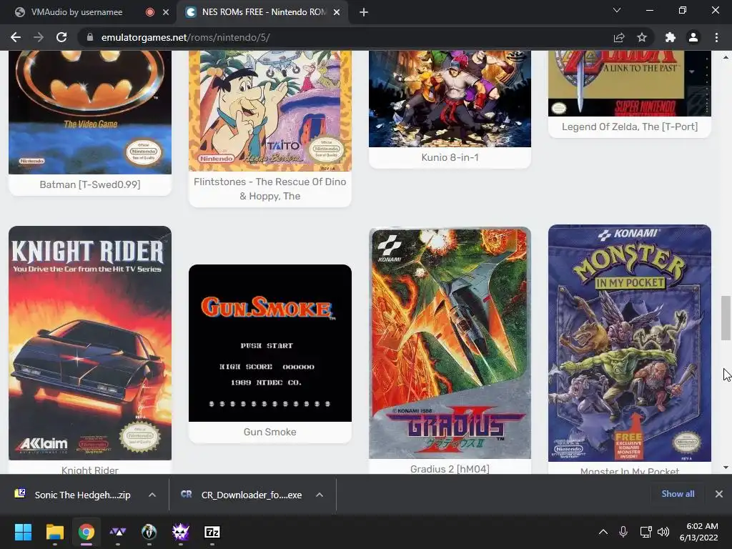Open downloaded CR_Downloader exe file

point(242,495)
